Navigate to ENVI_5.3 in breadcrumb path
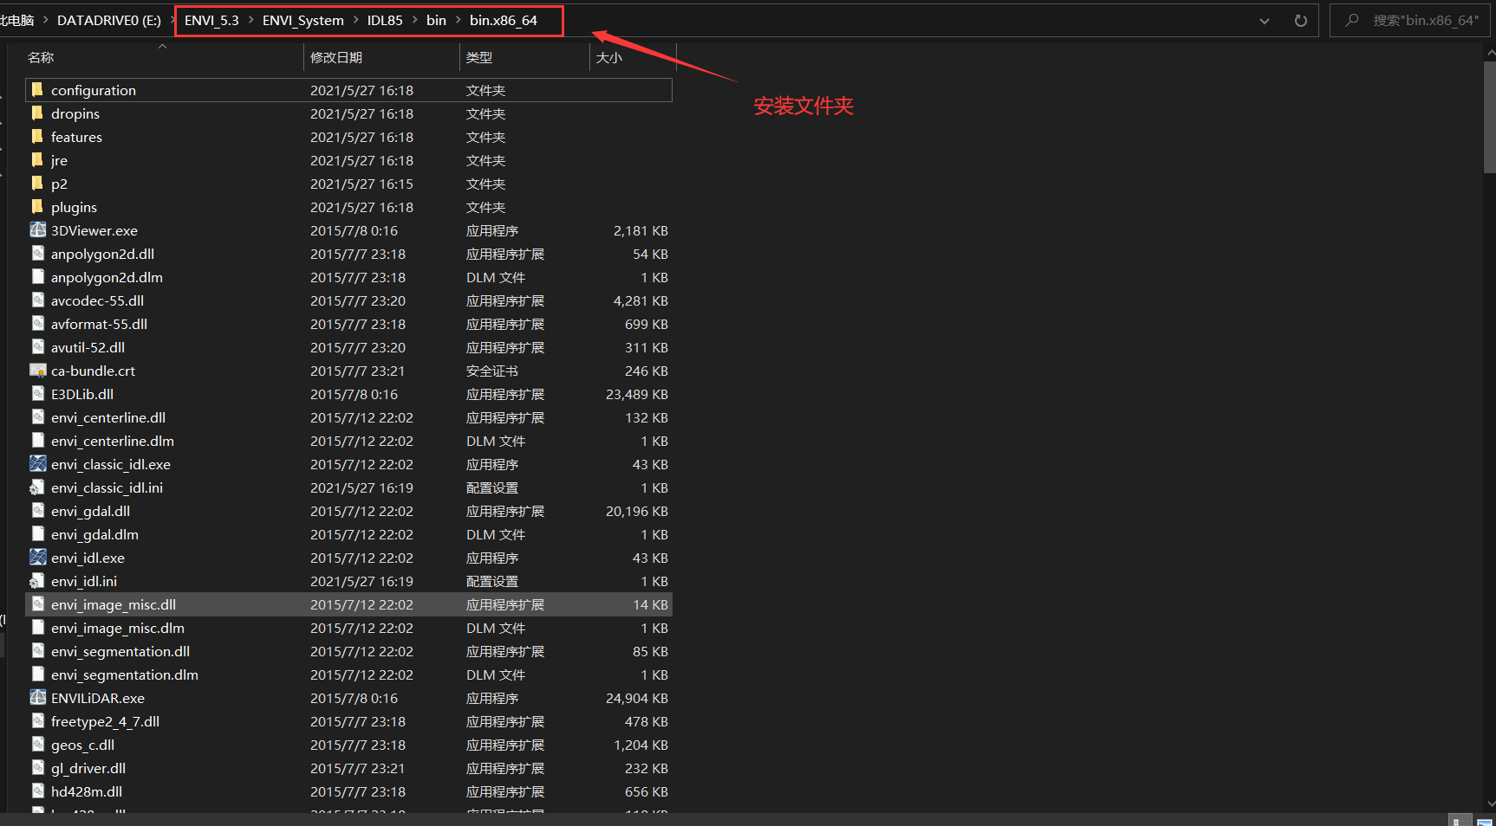 [212, 20]
